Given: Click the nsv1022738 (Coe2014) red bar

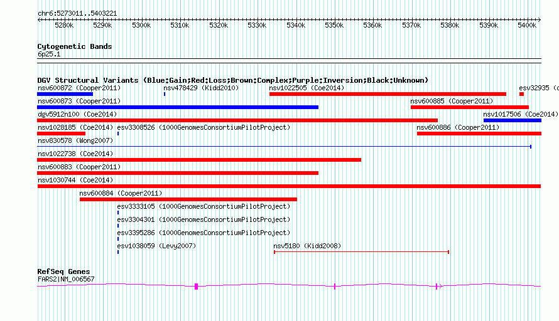Looking at the screenshot, I should [x=199, y=160].
